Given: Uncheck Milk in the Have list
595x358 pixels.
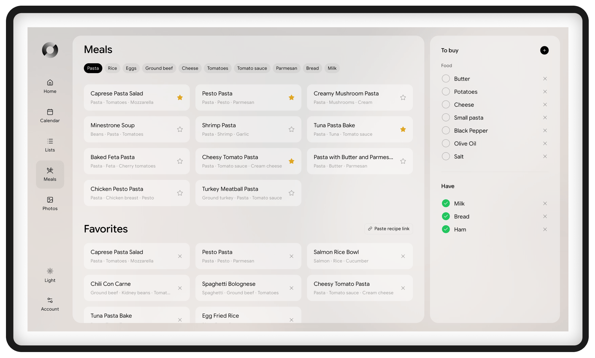Looking at the screenshot, I should pos(446,203).
